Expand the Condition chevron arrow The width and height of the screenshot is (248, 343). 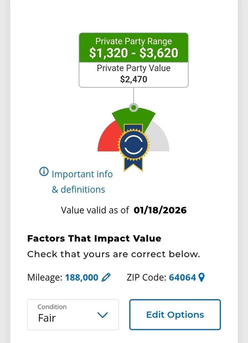pos(103,315)
